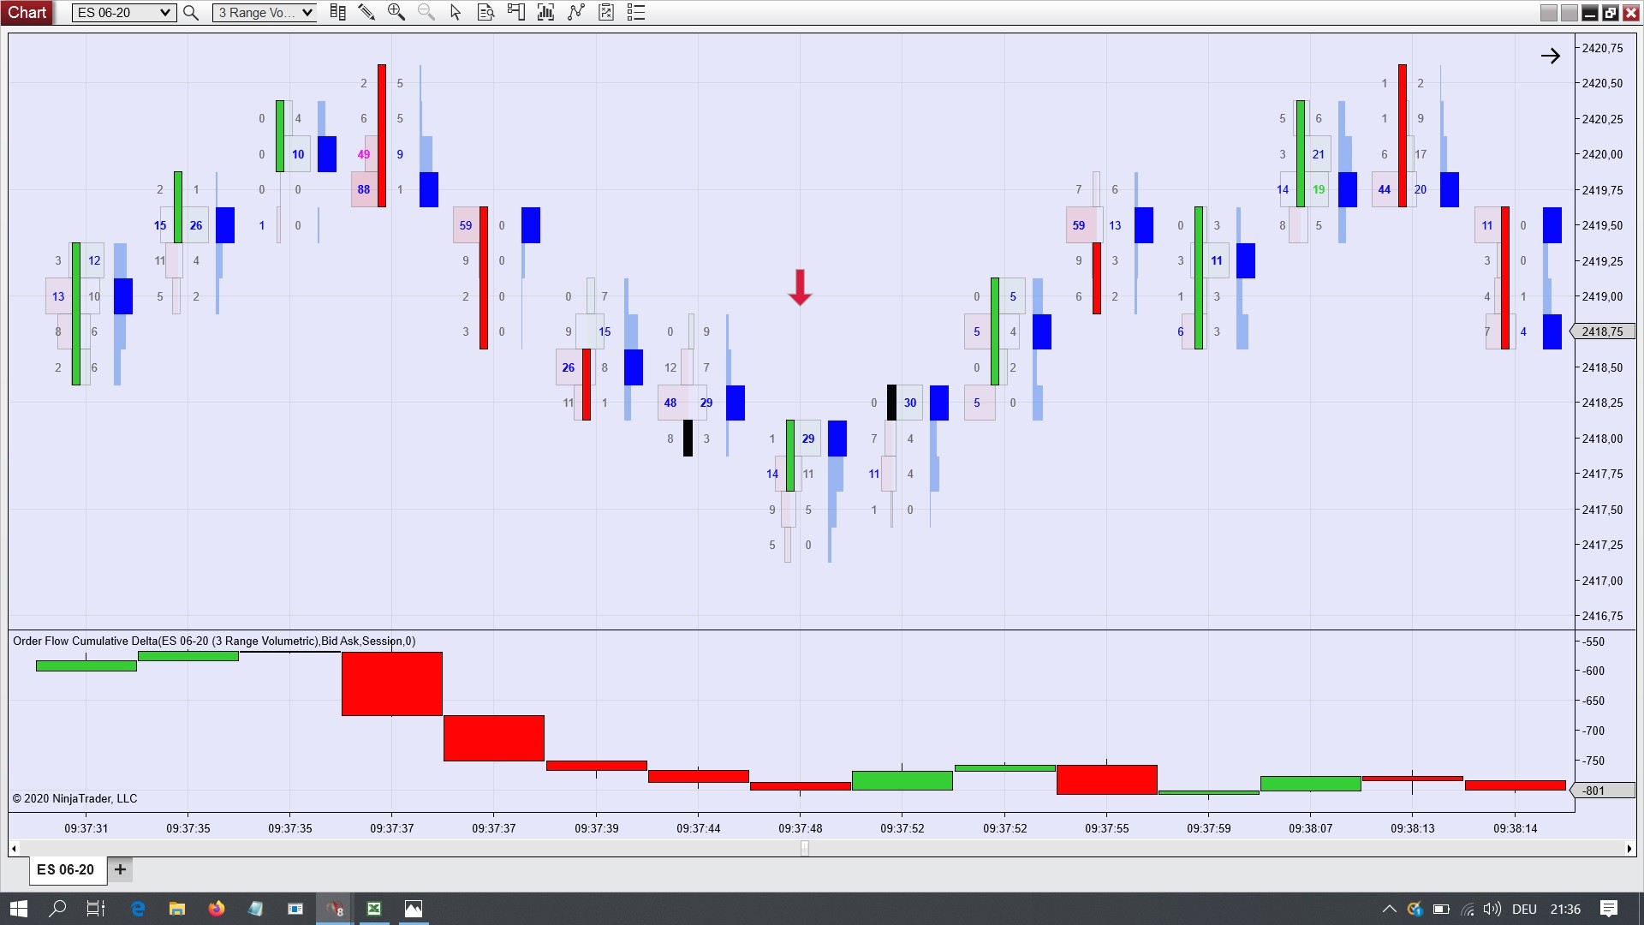Open the Strategies icon

606,13
